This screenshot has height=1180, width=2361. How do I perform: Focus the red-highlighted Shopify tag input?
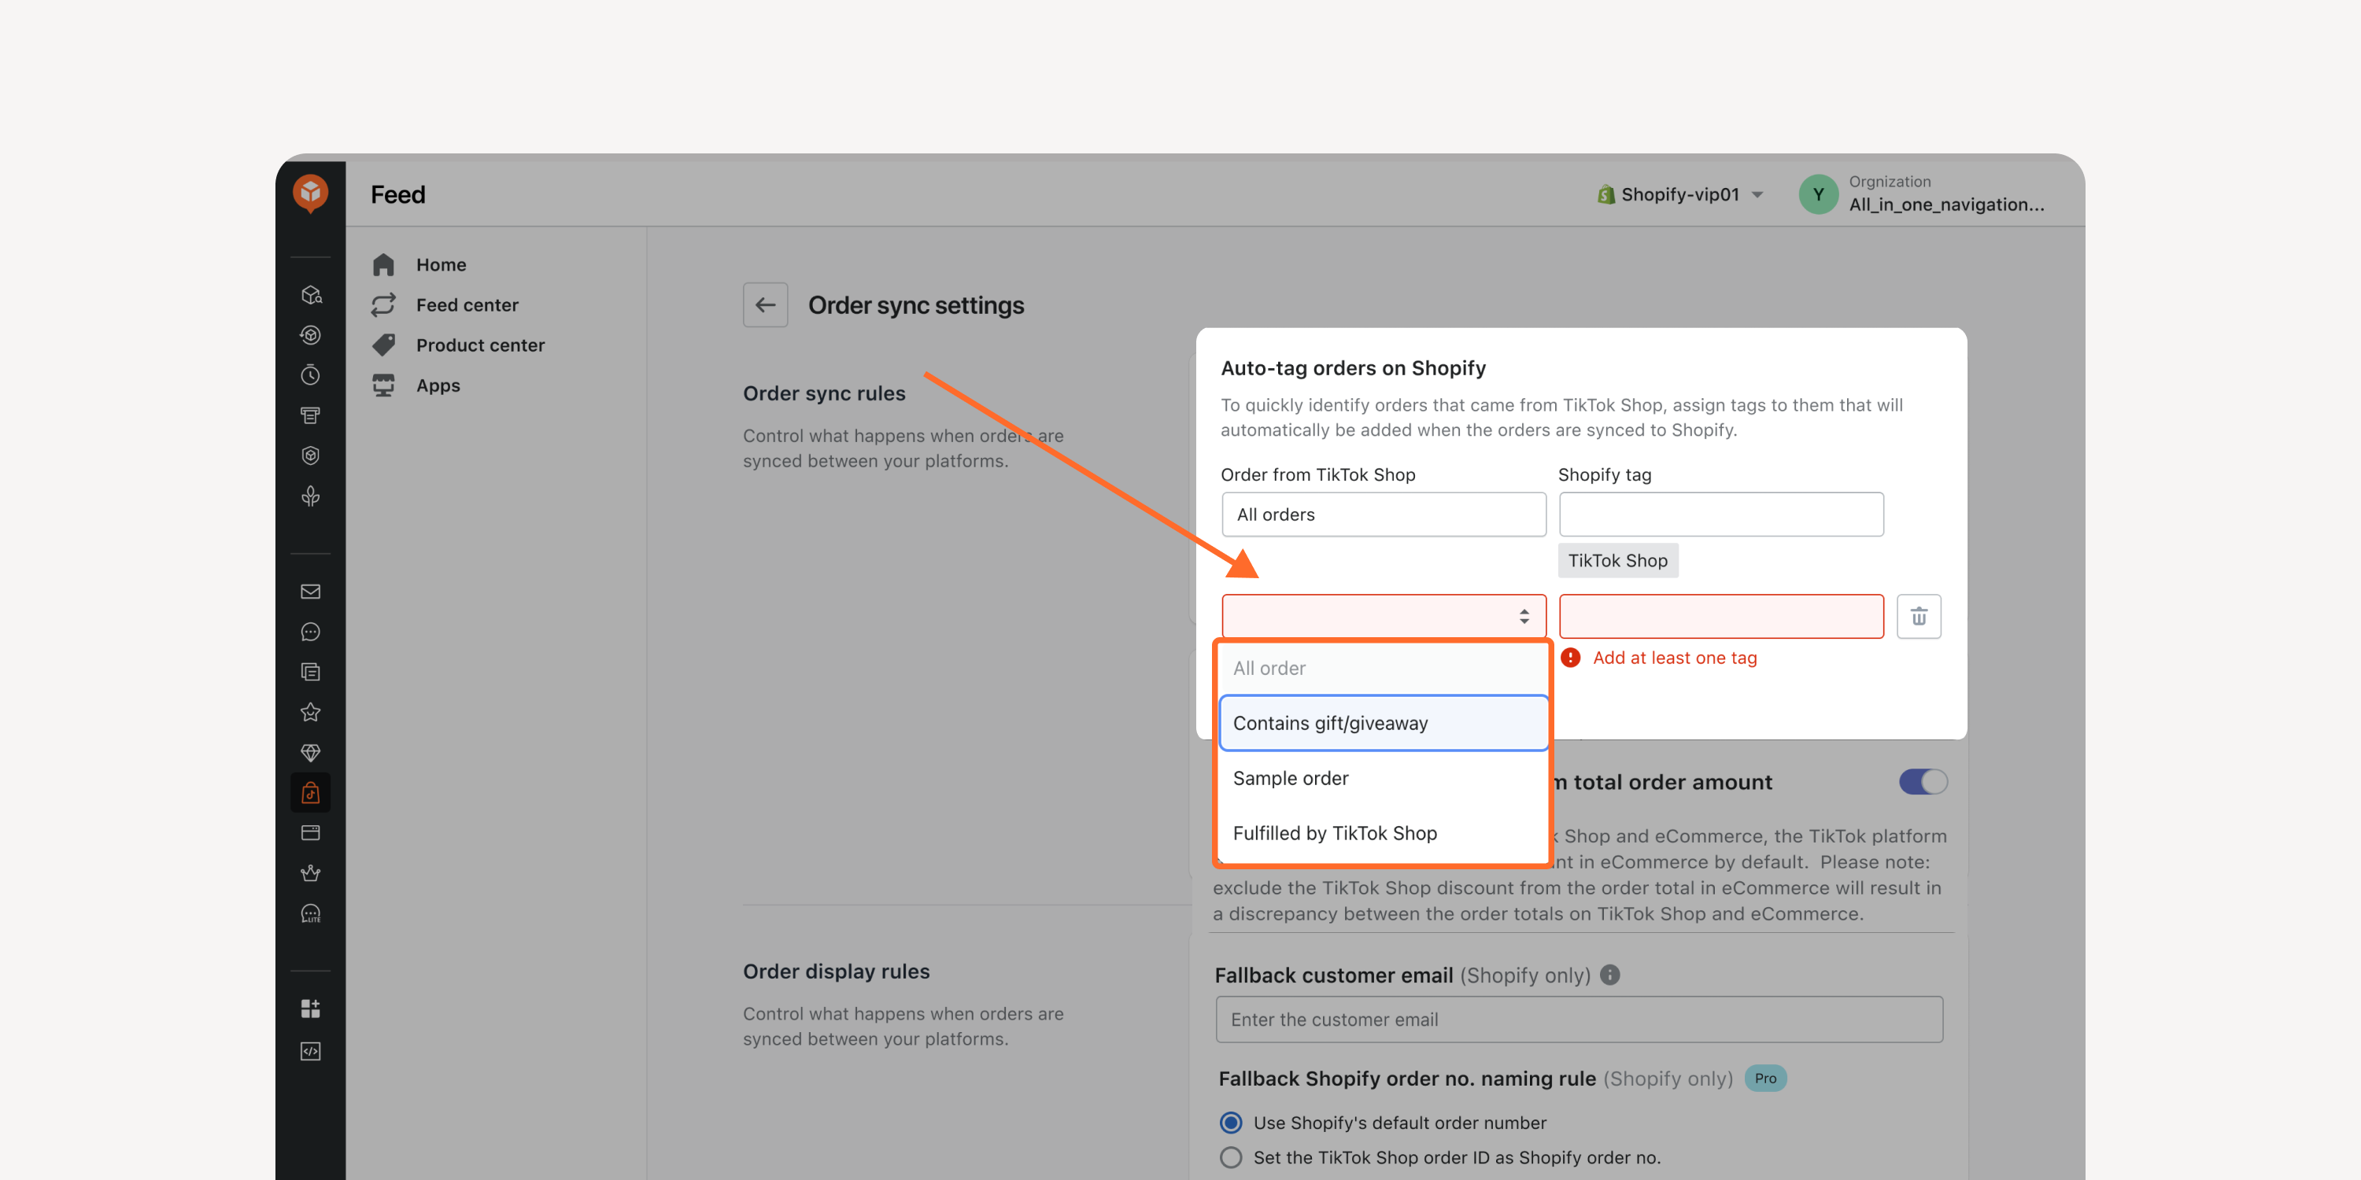1720,616
